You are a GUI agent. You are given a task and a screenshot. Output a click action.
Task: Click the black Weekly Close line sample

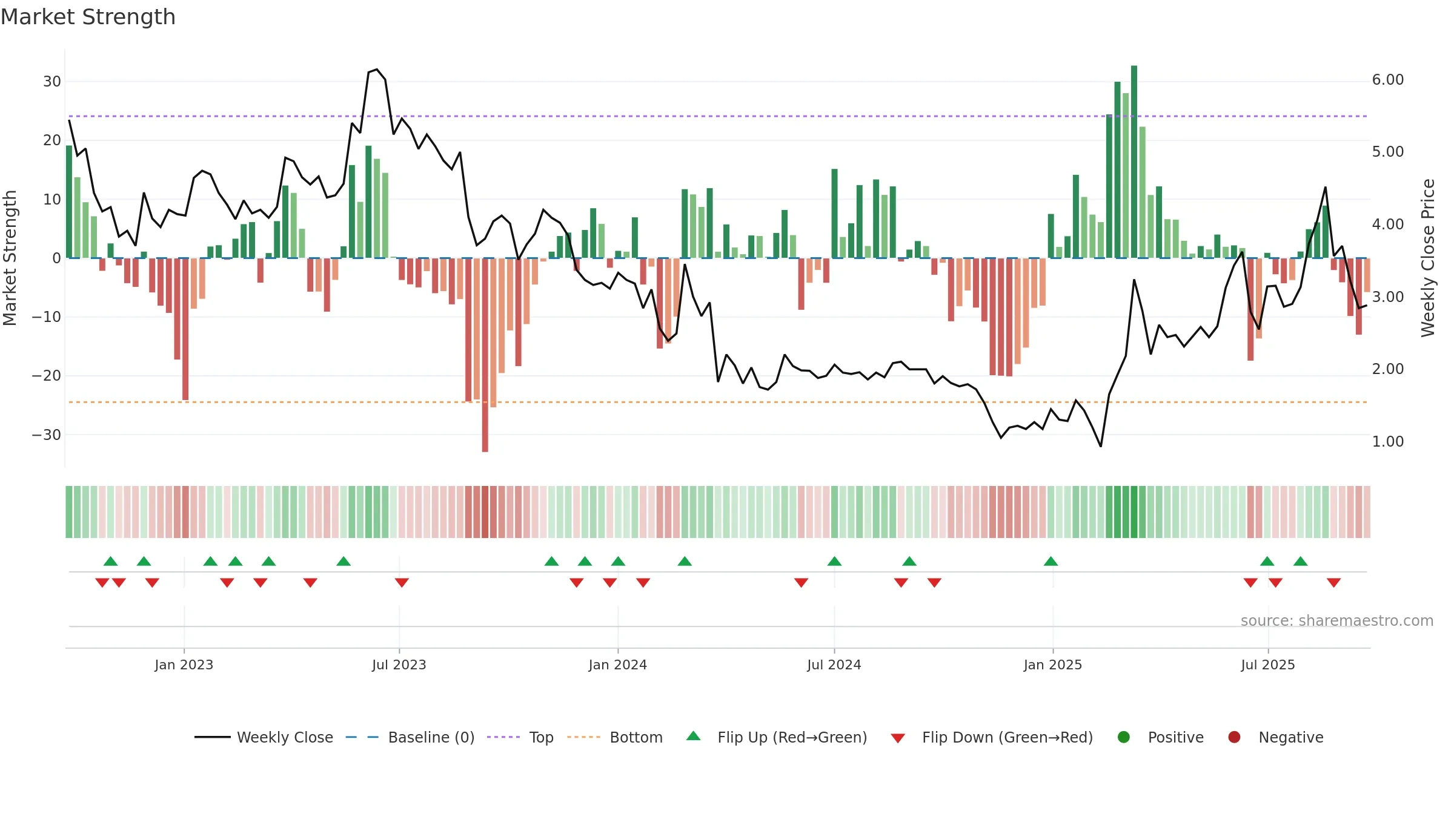[212, 737]
